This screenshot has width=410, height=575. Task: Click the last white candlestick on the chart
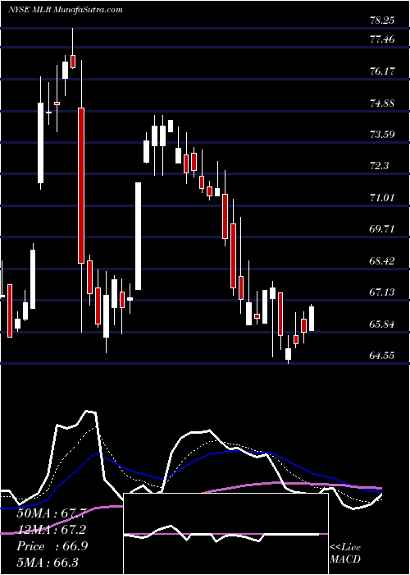click(312, 319)
